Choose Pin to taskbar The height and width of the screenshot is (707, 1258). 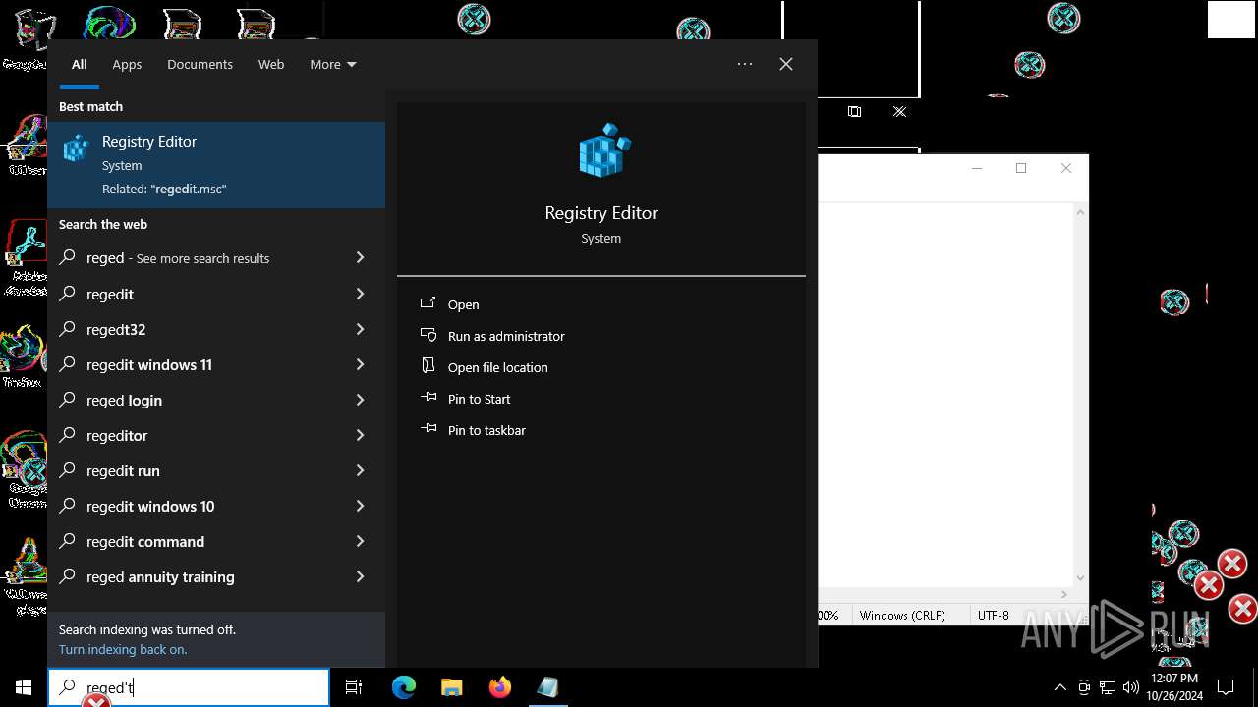tap(486, 430)
